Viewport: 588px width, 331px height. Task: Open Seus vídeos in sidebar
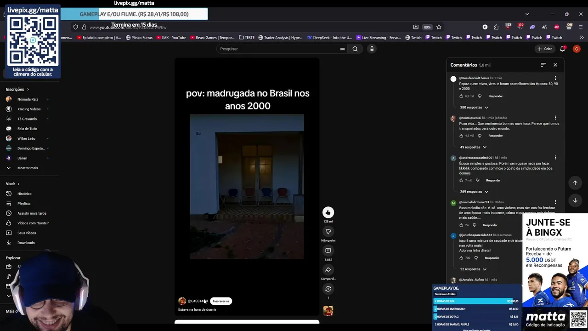point(27,233)
